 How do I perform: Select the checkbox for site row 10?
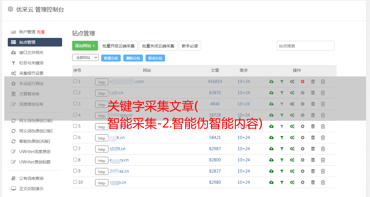click(75, 182)
